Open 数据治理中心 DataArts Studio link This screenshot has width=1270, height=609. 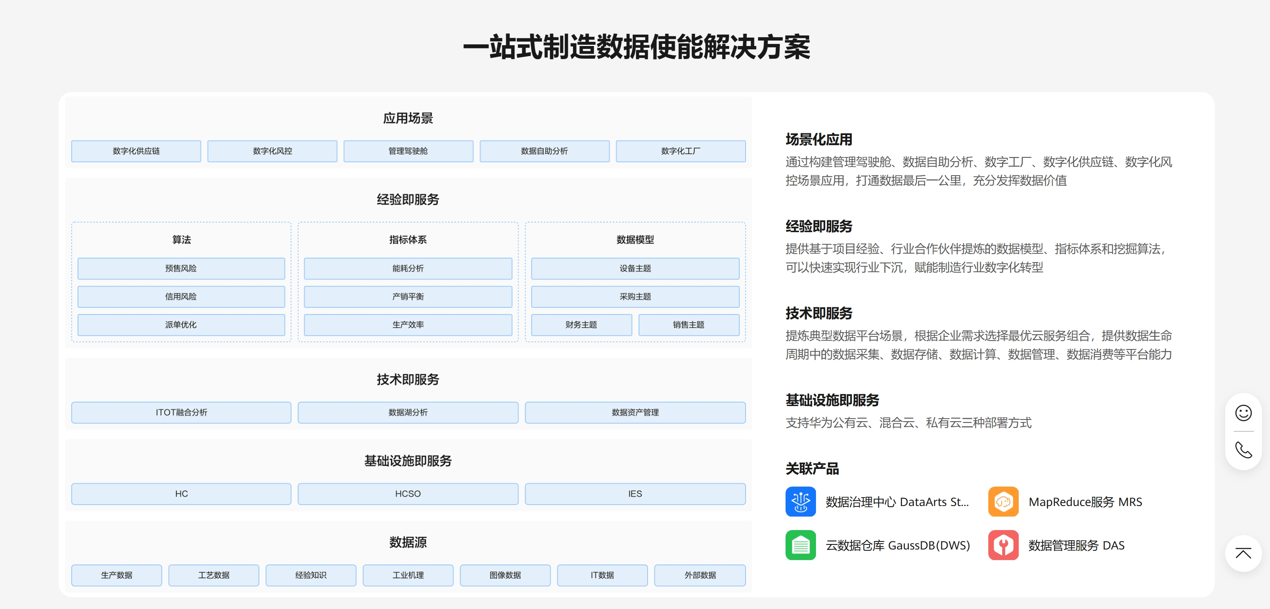pyautogui.click(x=897, y=501)
